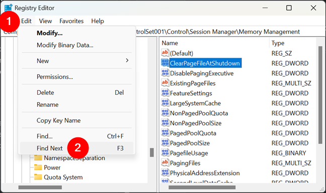326x193 pixels.
Task: Select the PagedPoolSize value
Action: (190, 143)
